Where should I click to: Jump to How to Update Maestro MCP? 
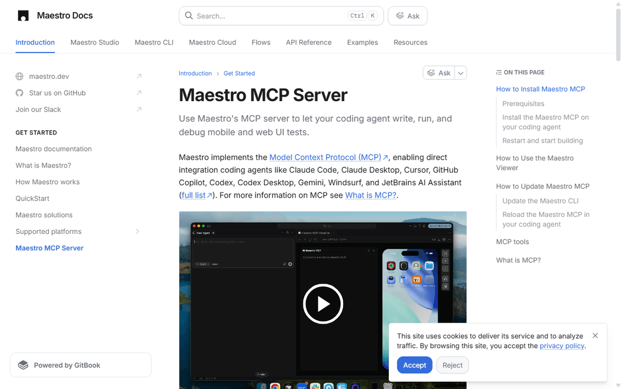(543, 186)
